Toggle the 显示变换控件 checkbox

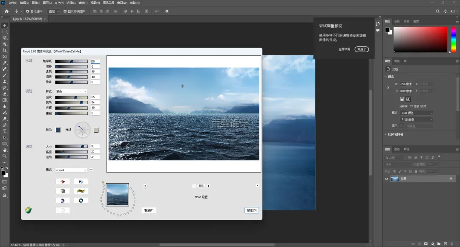click(65, 11)
